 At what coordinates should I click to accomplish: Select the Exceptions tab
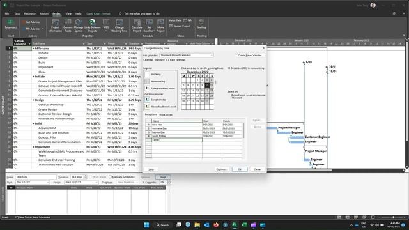(151, 114)
